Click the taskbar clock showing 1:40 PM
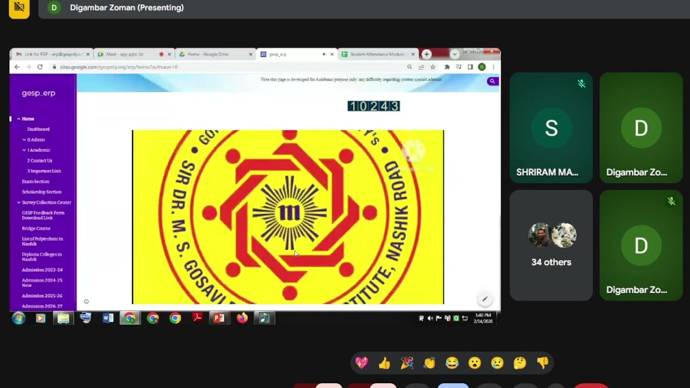Image resolution: width=690 pixels, height=388 pixels. point(482,318)
